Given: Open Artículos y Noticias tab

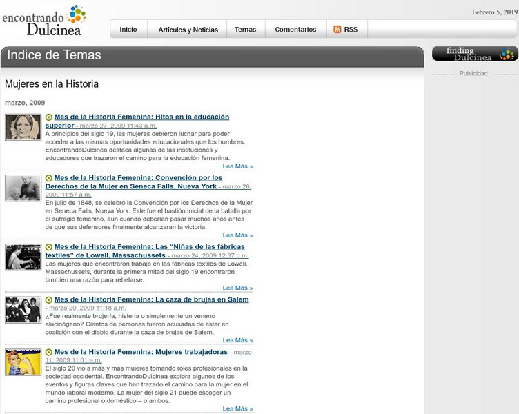Looking at the screenshot, I should 188,30.
